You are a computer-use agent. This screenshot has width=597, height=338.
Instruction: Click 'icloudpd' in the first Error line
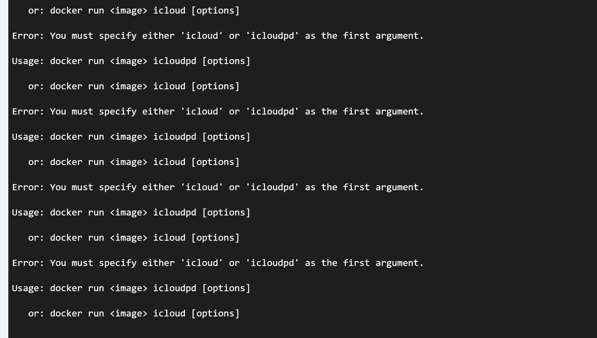(x=272, y=36)
